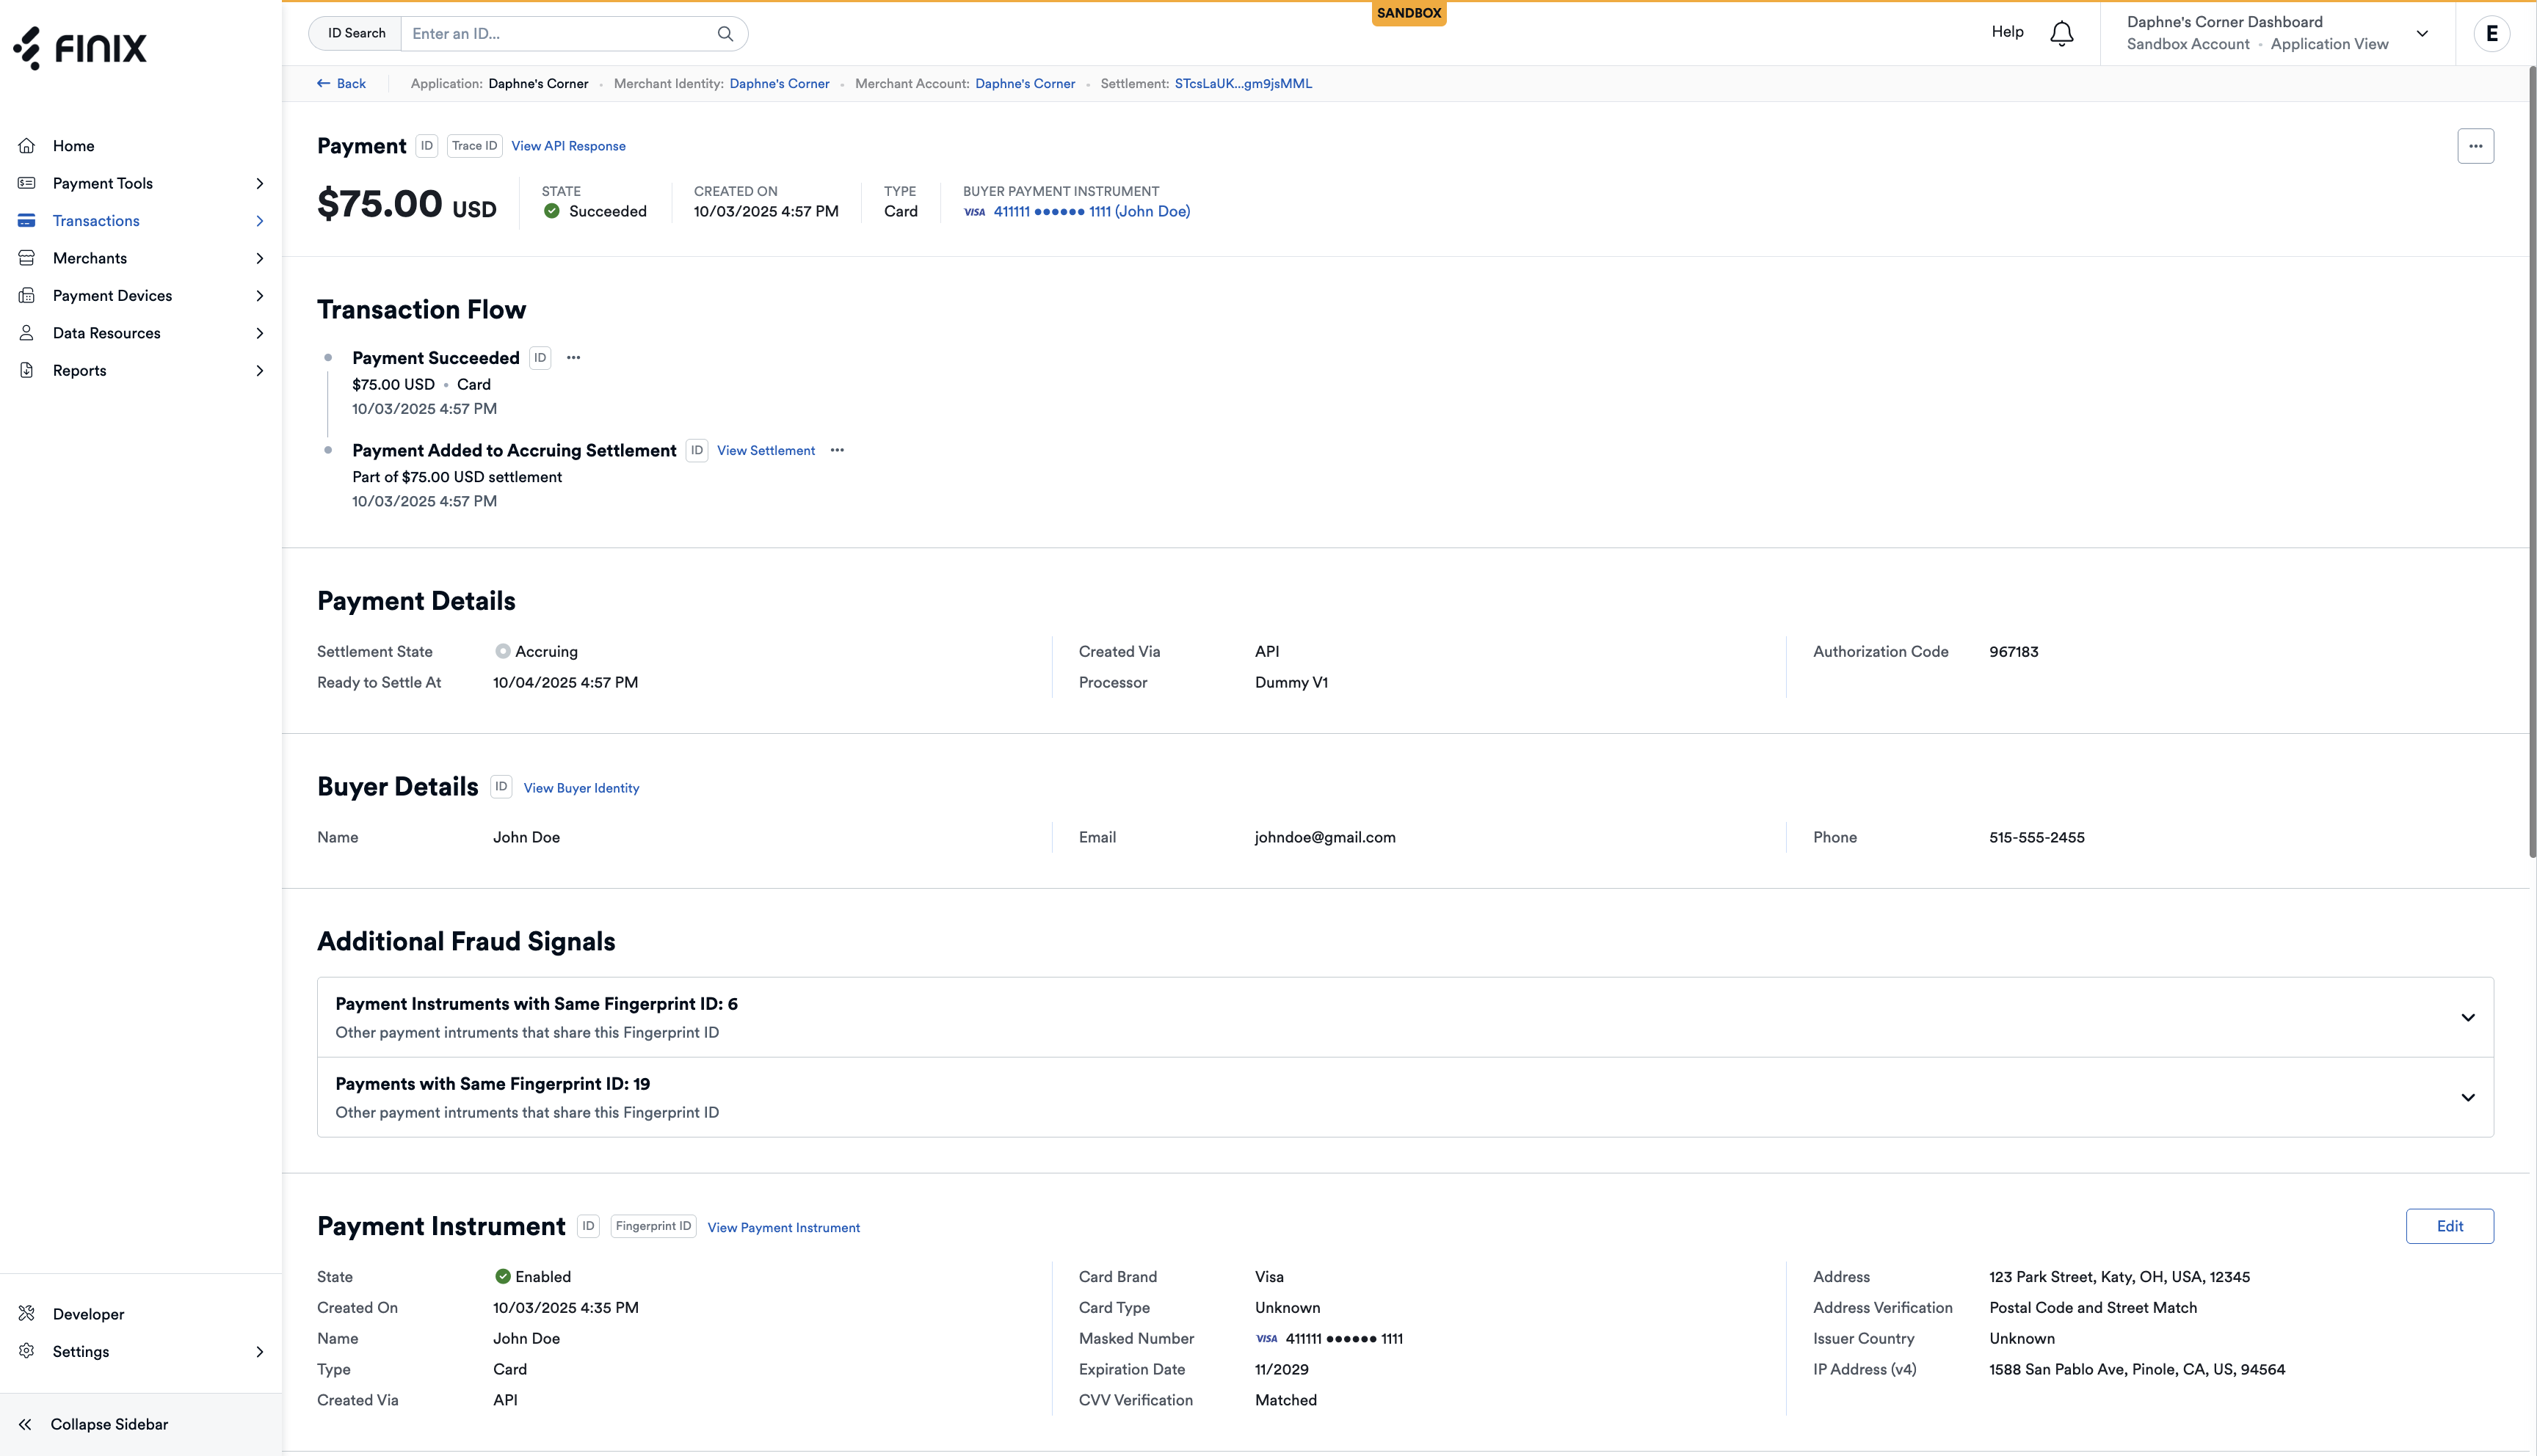Image resolution: width=2537 pixels, height=1456 pixels.
Task: Open the Reports document icon in sidebar
Action: point(27,370)
